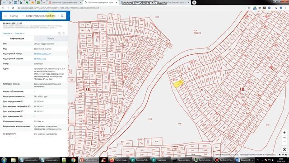Image resolution: width=289 pixels, height=163 pixels.
Task: Add parcel to favorites star icon
Action: [63, 34]
